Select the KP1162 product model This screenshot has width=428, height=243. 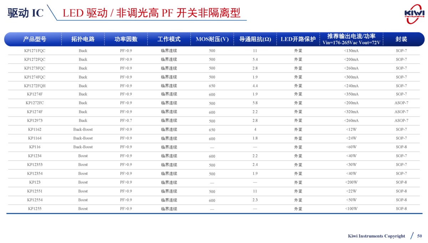(35, 130)
